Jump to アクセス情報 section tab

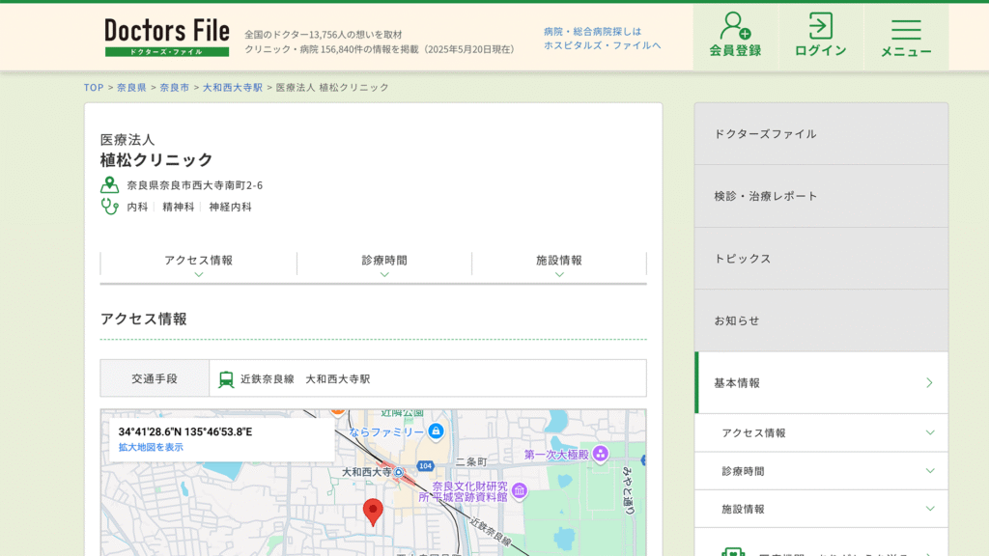tap(198, 263)
